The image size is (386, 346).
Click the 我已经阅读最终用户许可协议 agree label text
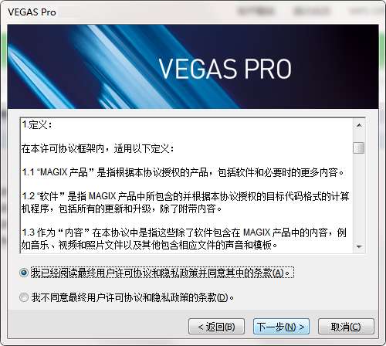(x=162, y=273)
